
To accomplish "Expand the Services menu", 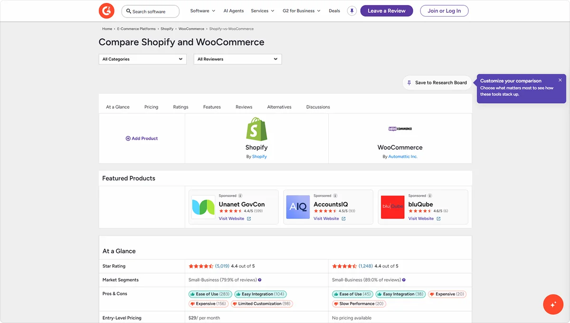I will pos(263,11).
